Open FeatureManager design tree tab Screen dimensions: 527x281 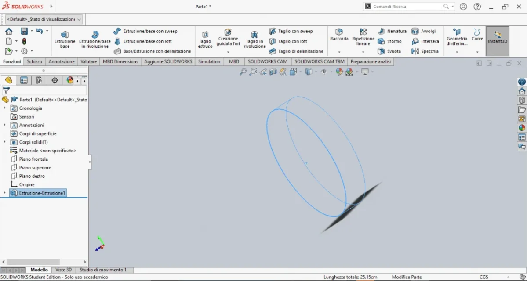point(8,80)
